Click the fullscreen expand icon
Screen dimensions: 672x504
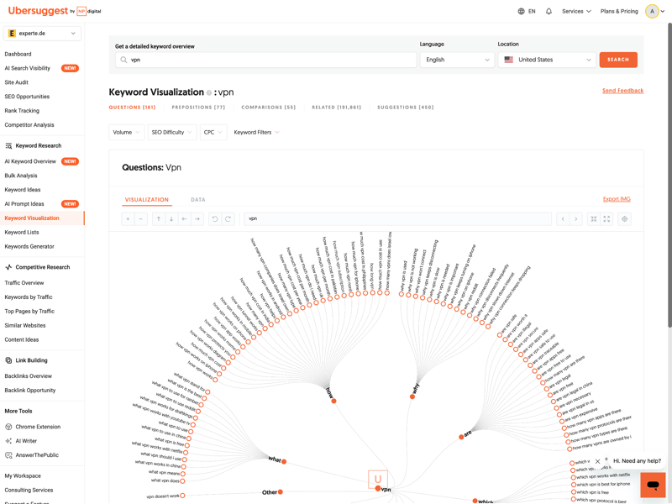606,218
